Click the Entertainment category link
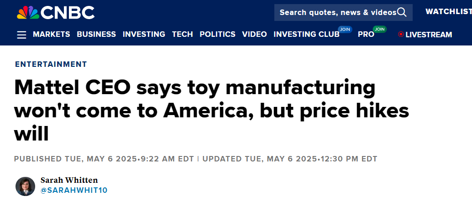 click(51, 64)
